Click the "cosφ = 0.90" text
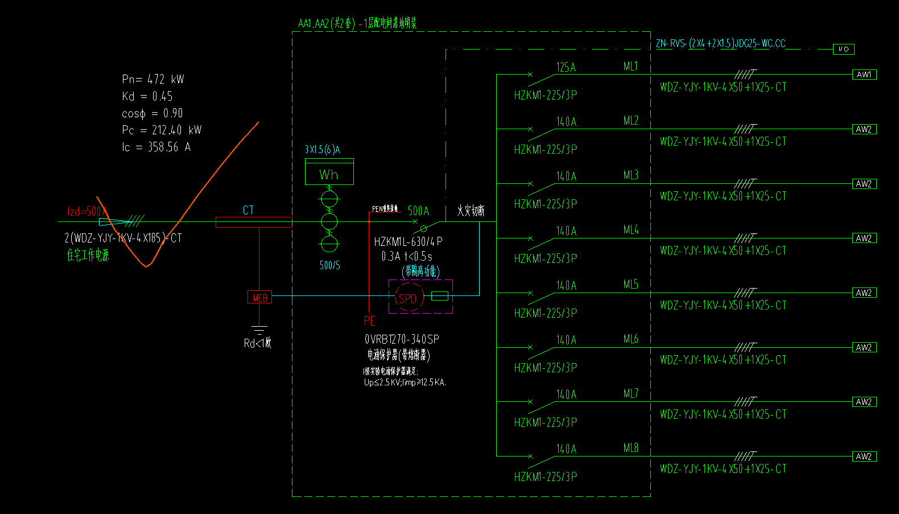Screen dimensions: 899x514 point(152,113)
